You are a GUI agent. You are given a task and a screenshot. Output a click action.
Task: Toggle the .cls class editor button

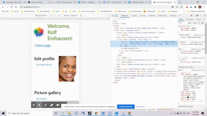pyautogui.click(x=195, y=23)
